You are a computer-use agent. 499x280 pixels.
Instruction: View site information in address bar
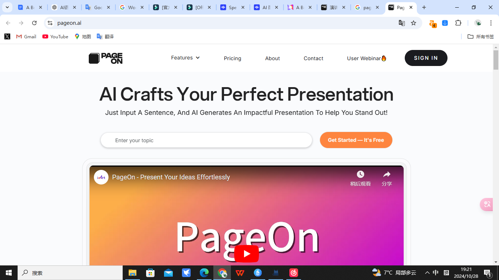(x=50, y=23)
